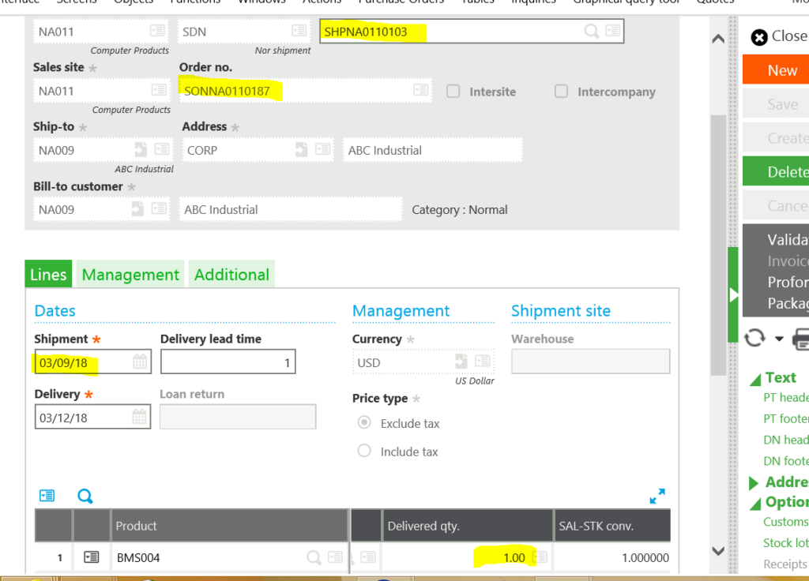Click the search icon above the product grid
The width and height of the screenshot is (809, 581).
point(85,496)
